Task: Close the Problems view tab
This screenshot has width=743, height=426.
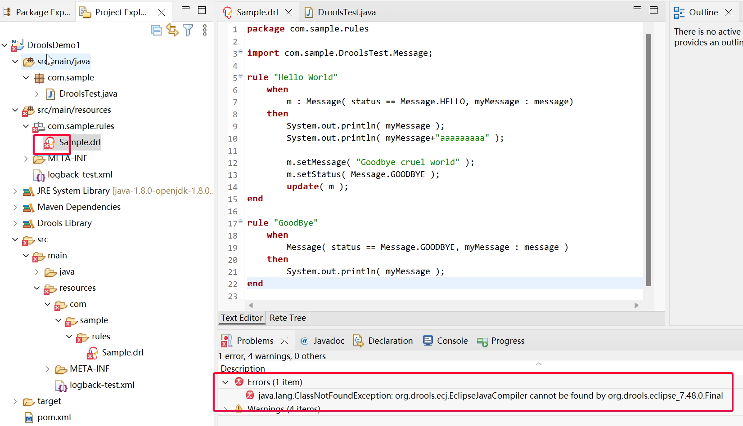Action: [x=284, y=341]
